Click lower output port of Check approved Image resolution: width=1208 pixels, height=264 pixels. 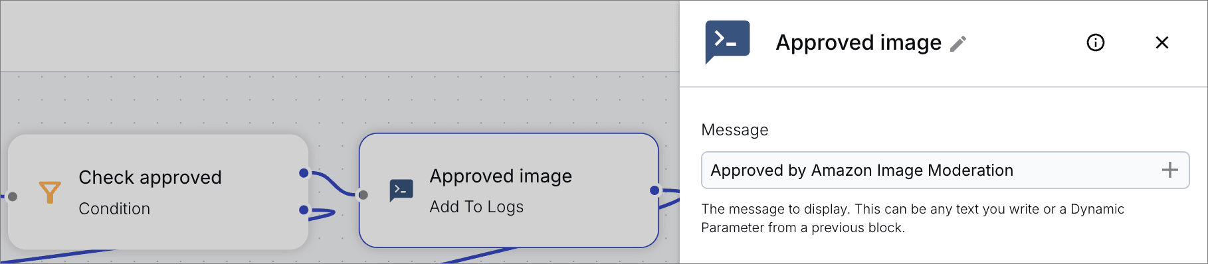tap(304, 210)
